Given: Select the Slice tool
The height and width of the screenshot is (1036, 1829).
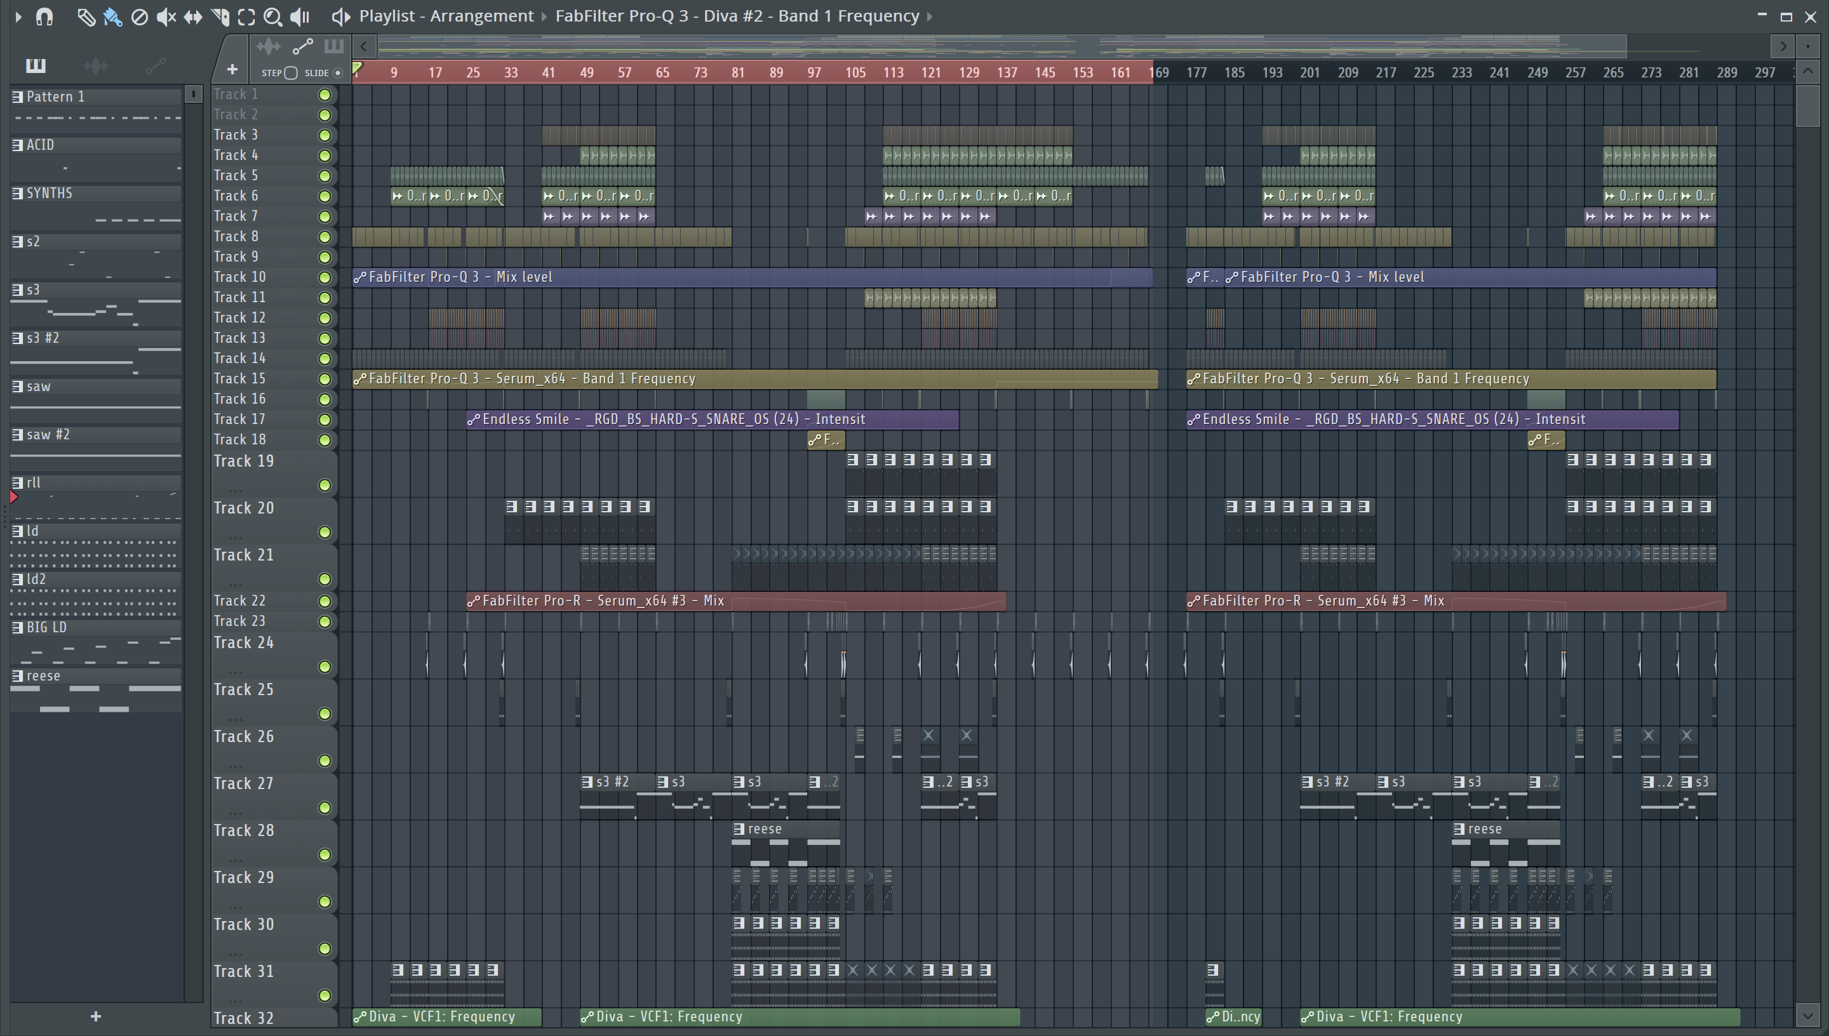Looking at the screenshot, I should (220, 17).
